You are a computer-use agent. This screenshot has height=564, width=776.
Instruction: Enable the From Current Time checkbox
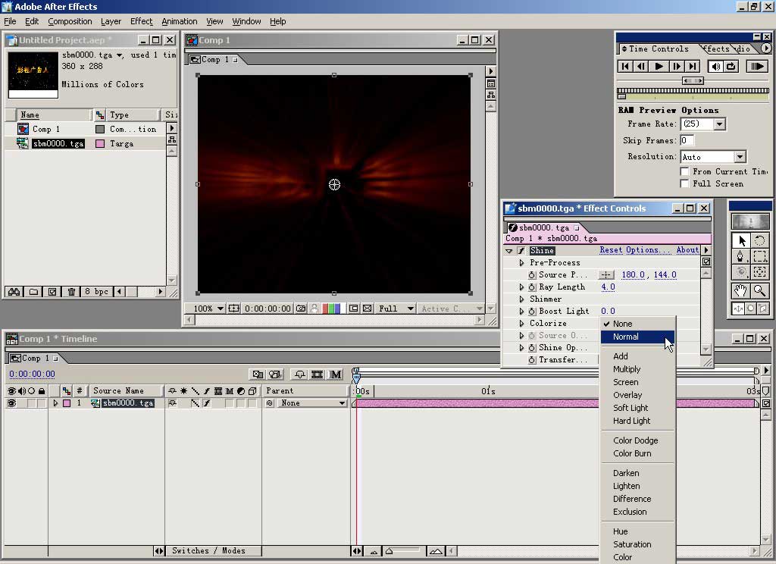684,171
